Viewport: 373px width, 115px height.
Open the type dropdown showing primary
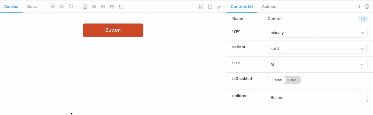coord(317,33)
